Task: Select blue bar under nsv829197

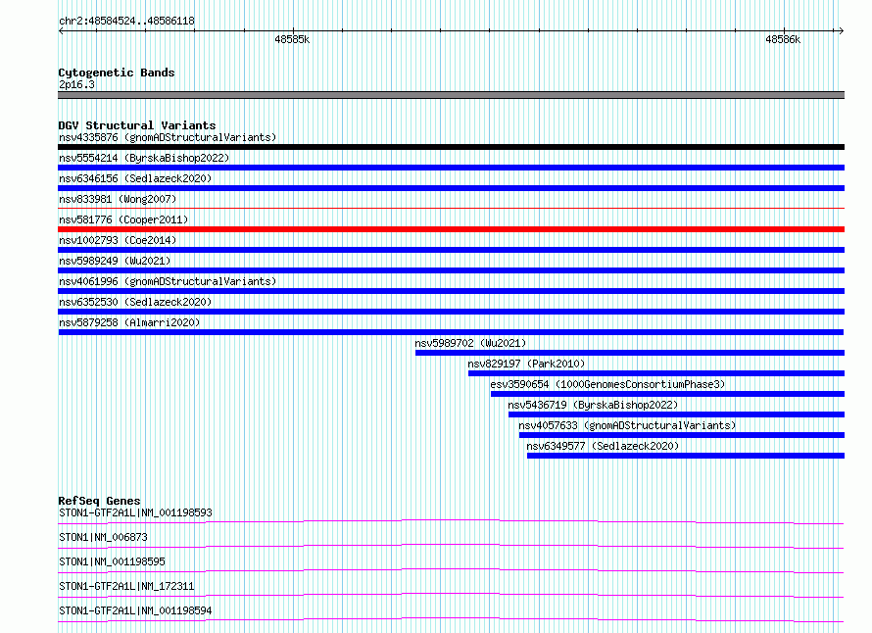Action: (656, 373)
